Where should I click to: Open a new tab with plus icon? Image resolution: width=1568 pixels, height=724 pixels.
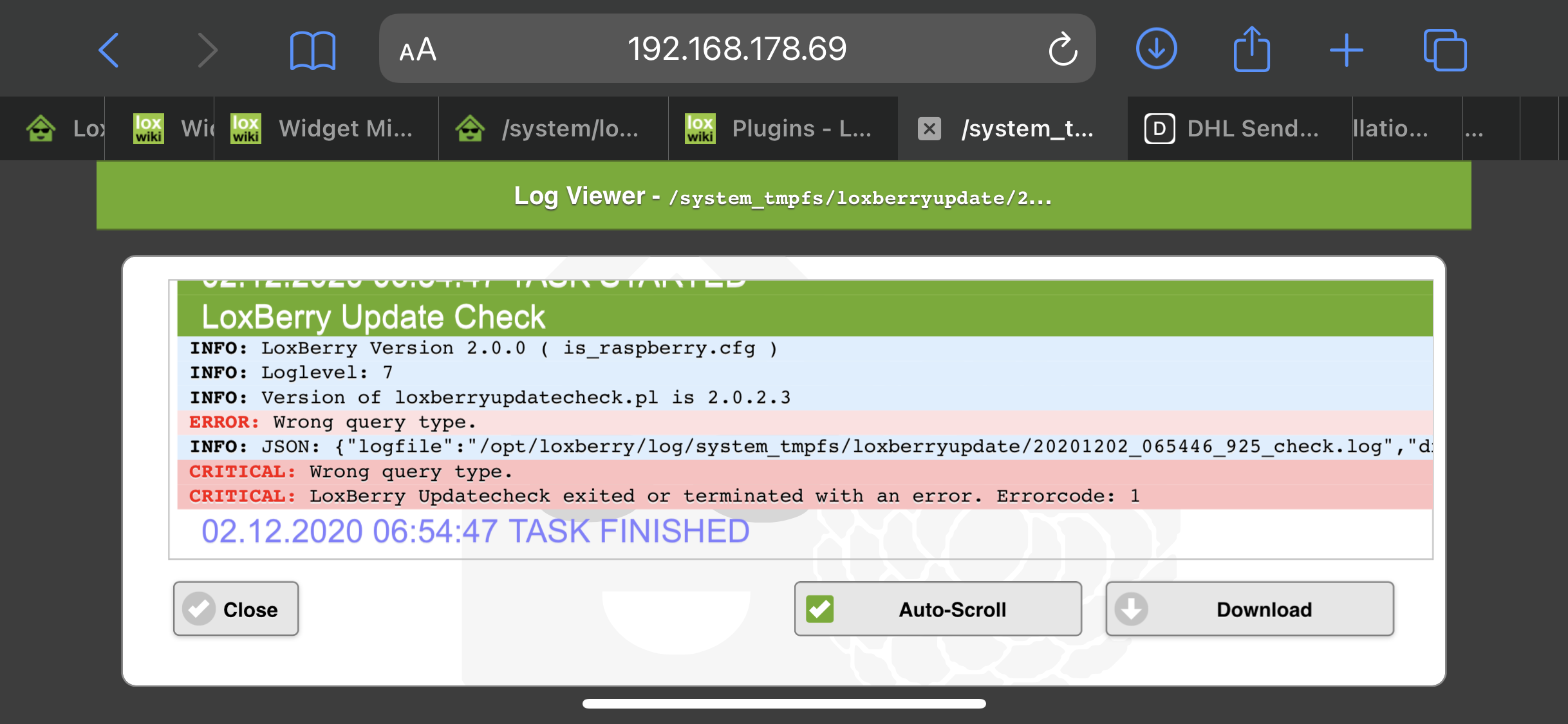tap(1346, 50)
